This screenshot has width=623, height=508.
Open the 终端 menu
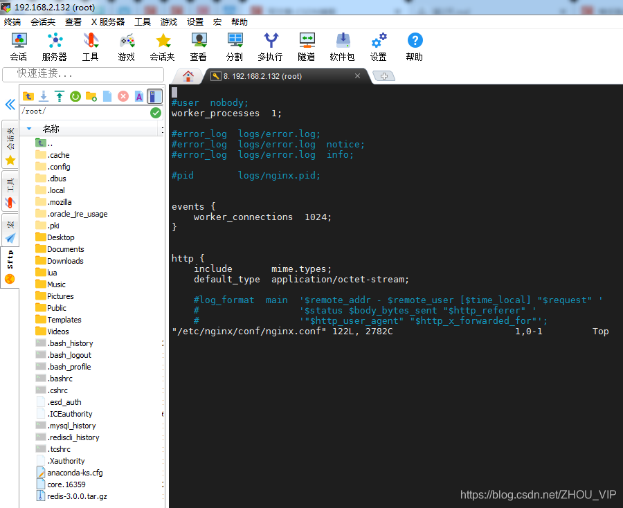[12, 22]
